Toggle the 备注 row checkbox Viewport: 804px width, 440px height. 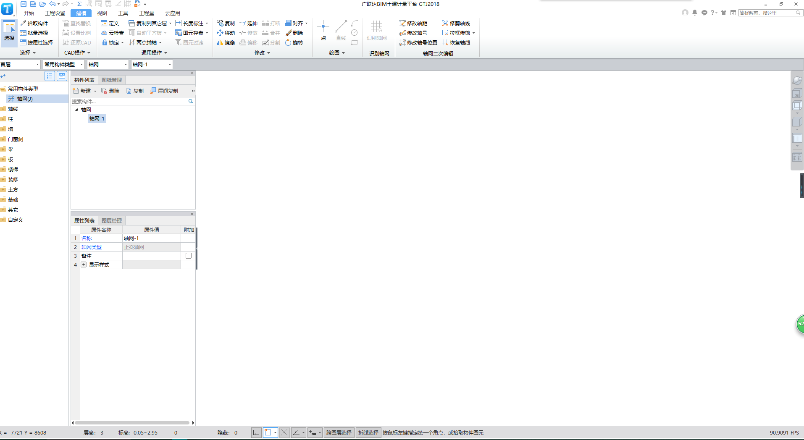click(x=189, y=256)
